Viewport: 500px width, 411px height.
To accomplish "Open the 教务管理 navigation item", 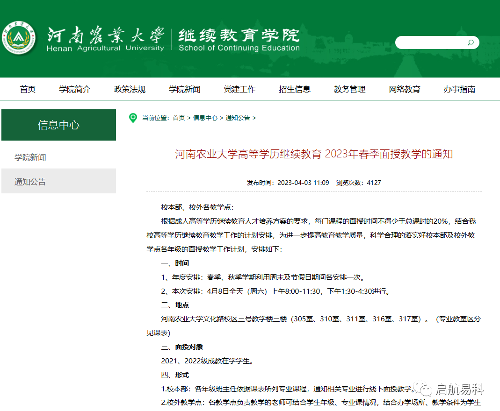I will 349,89.
